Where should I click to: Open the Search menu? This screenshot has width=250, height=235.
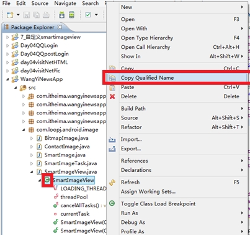point(90,3)
